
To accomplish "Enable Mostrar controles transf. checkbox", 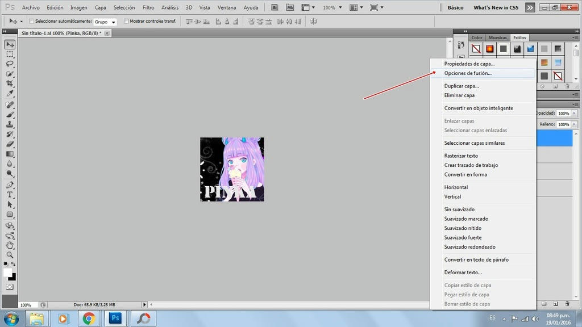I will [x=126, y=21].
